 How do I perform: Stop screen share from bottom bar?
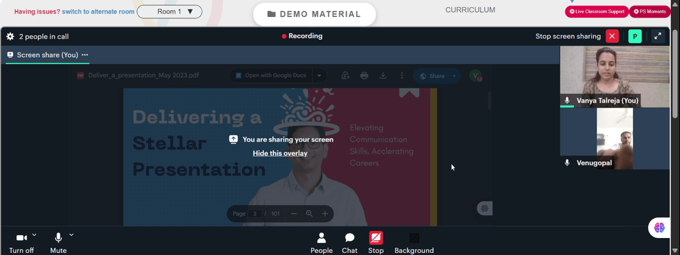(x=376, y=243)
